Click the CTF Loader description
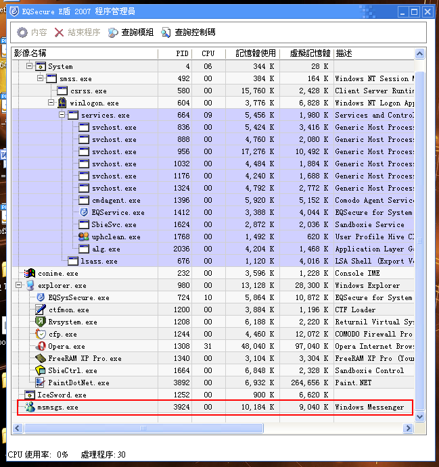The height and width of the screenshot is (467, 439). (x=355, y=310)
